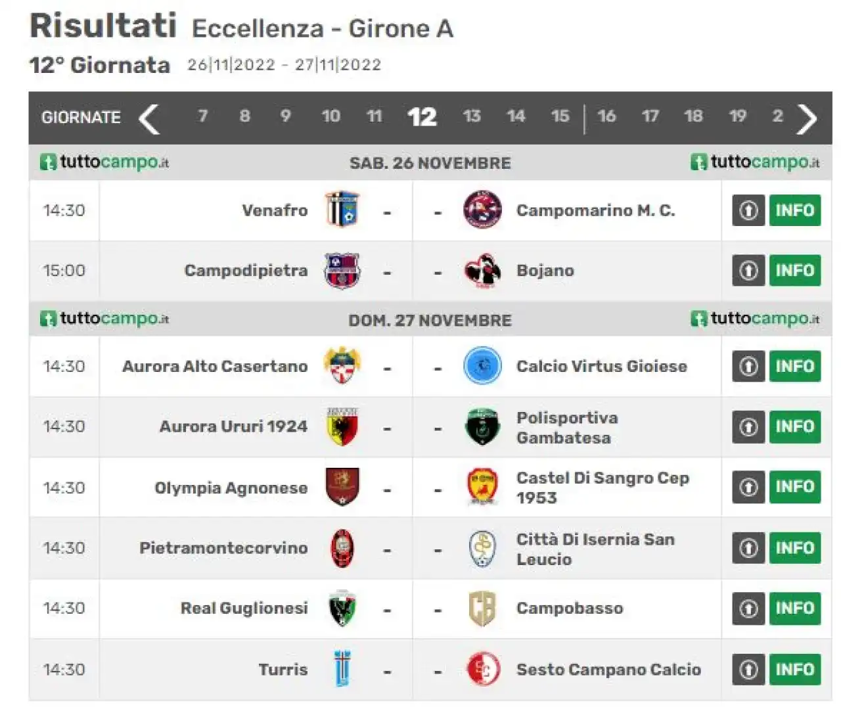Click the Venafro team crest

coord(342,210)
